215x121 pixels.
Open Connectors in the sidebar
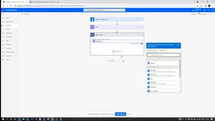coord(9,37)
